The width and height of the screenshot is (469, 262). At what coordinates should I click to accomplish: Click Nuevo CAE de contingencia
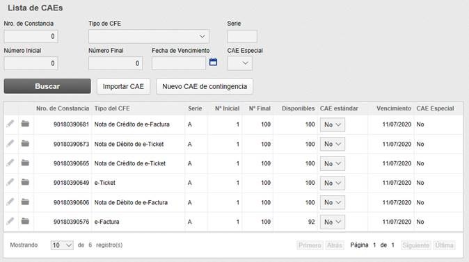point(205,86)
